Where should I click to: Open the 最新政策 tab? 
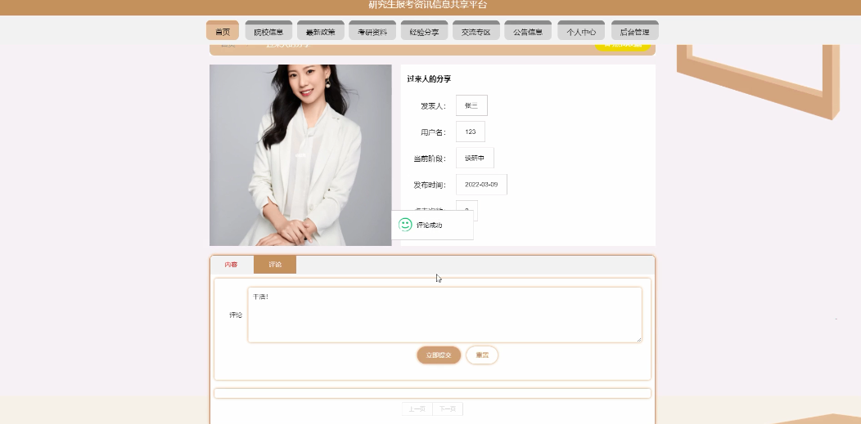point(321,31)
